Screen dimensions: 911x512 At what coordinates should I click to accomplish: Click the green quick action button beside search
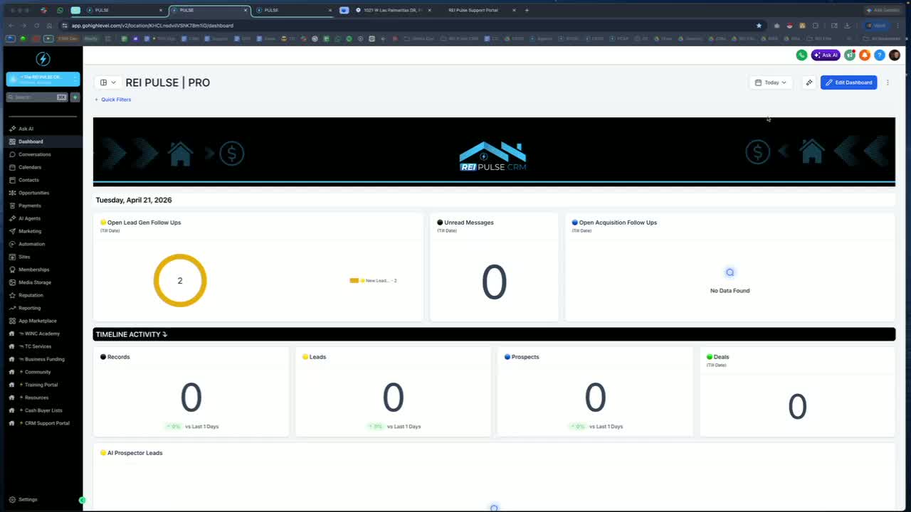75,97
